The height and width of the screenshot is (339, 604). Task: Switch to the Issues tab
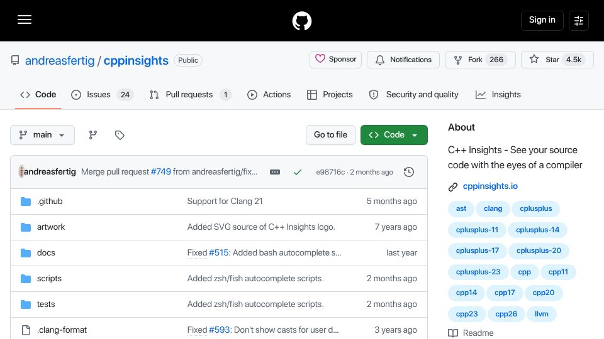[x=102, y=95]
